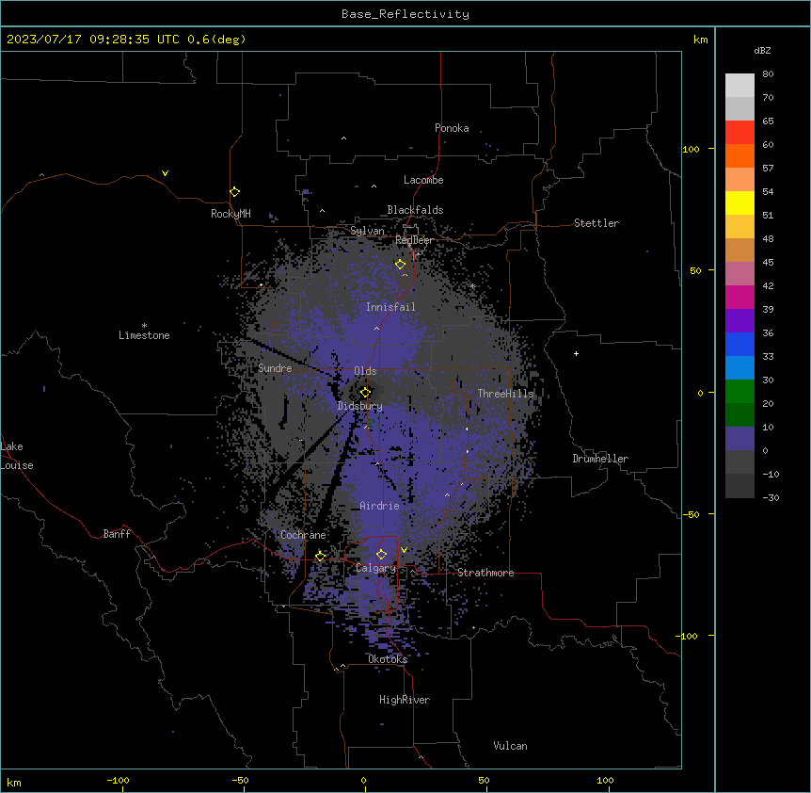
Task: Click the Blackfalds city label
Action: (415, 210)
